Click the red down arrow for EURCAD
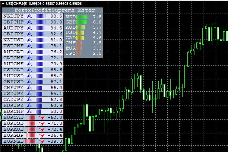 click(42, 117)
